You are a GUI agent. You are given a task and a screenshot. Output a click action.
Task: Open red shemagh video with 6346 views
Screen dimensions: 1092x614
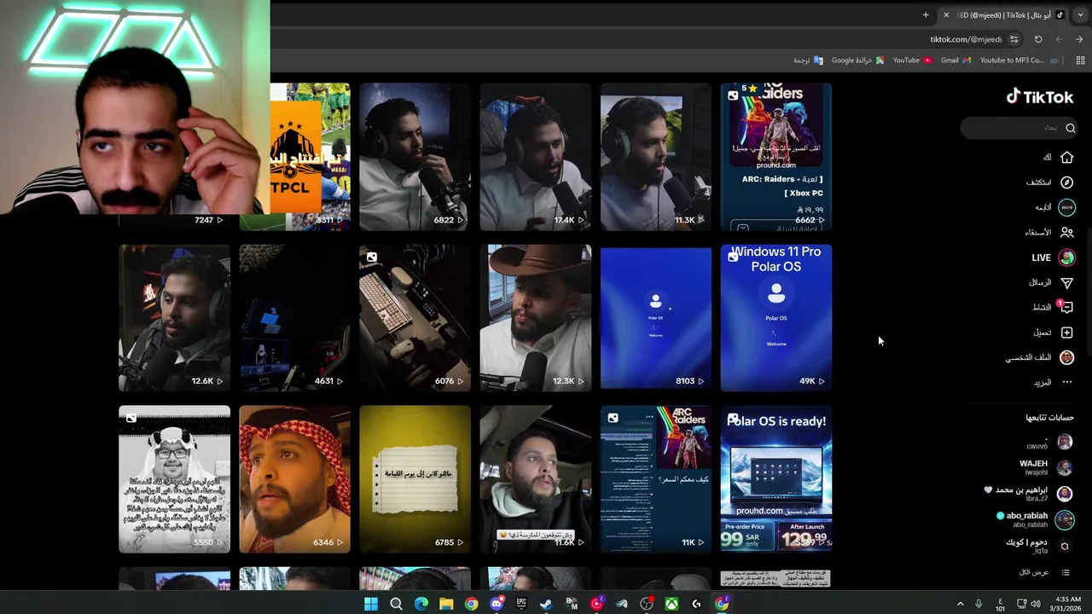[295, 479]
